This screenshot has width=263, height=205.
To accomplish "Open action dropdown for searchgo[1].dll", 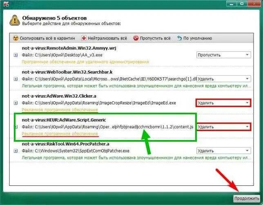I will point(223,79).
